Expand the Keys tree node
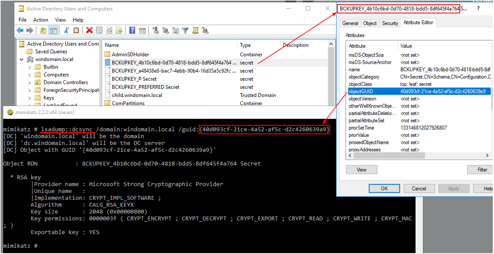 [30, 98]
